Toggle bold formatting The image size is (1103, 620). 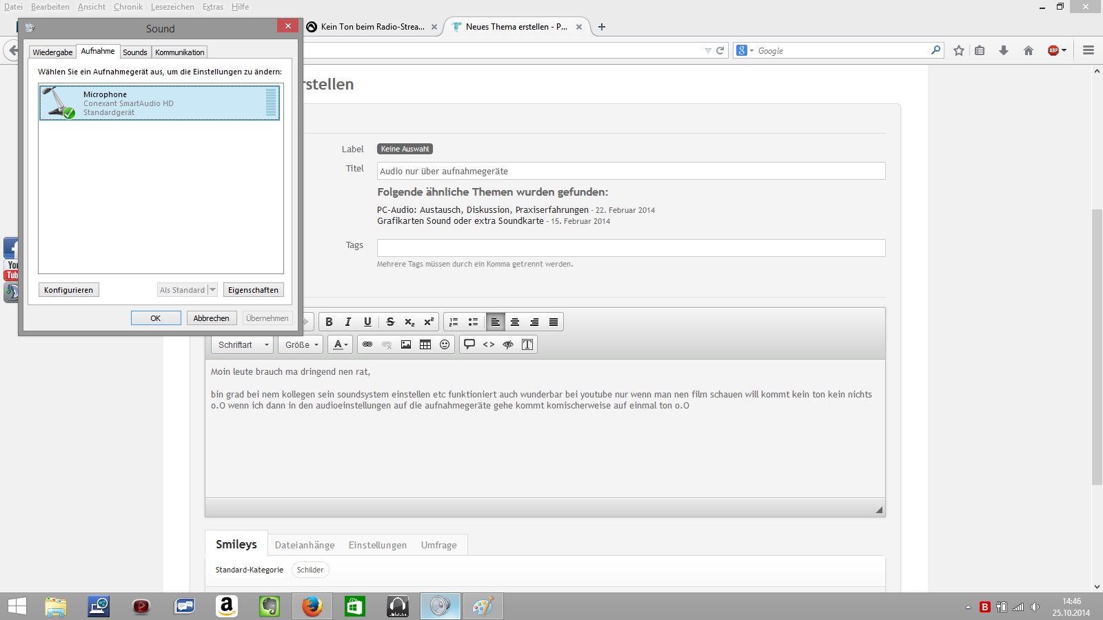[x=329, y=322]
